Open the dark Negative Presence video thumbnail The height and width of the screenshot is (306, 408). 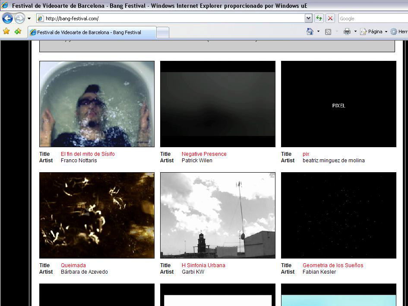(x=218, y=104)
